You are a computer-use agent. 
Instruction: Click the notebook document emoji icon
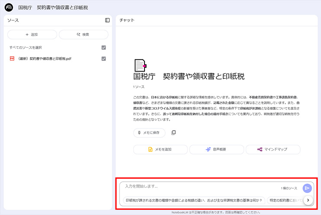(140, 65)
